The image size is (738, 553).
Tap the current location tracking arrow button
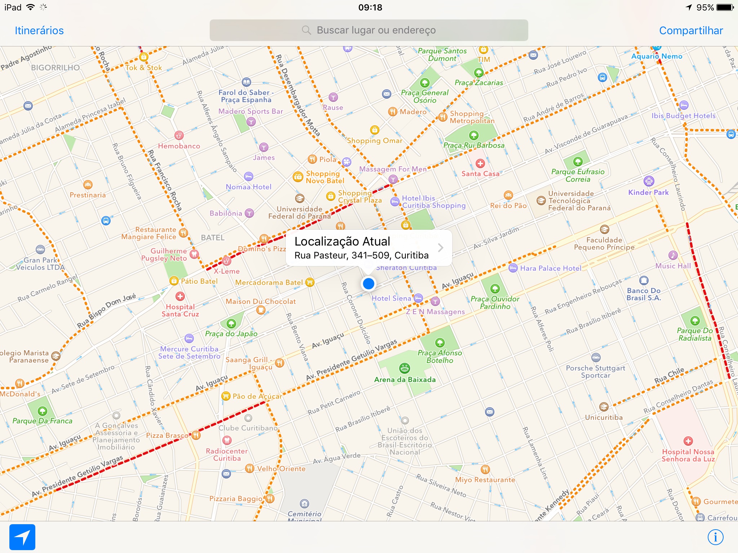coord(22,537)
